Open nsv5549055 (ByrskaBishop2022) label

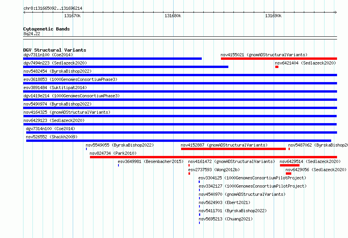coord(120,145)
